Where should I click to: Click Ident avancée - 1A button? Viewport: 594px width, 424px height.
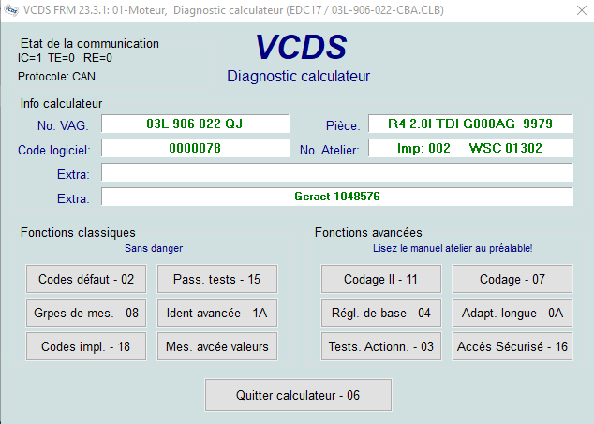pyautogui.click(x=217, y=313)
